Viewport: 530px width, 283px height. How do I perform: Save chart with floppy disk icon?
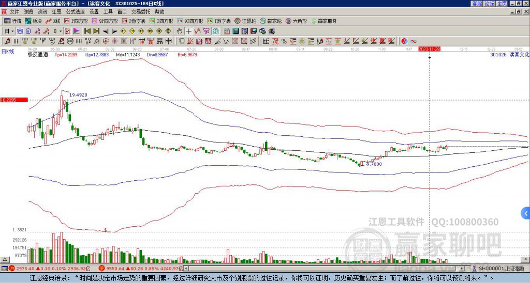pyautogui.click(x=254, y=31)
